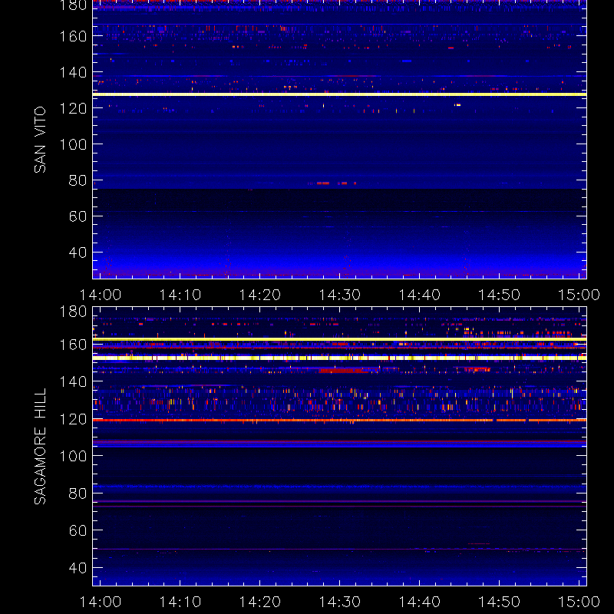Click 14:00 time label under San Vito plot
This screenshot has height=614, width=614.
(101, 295)
